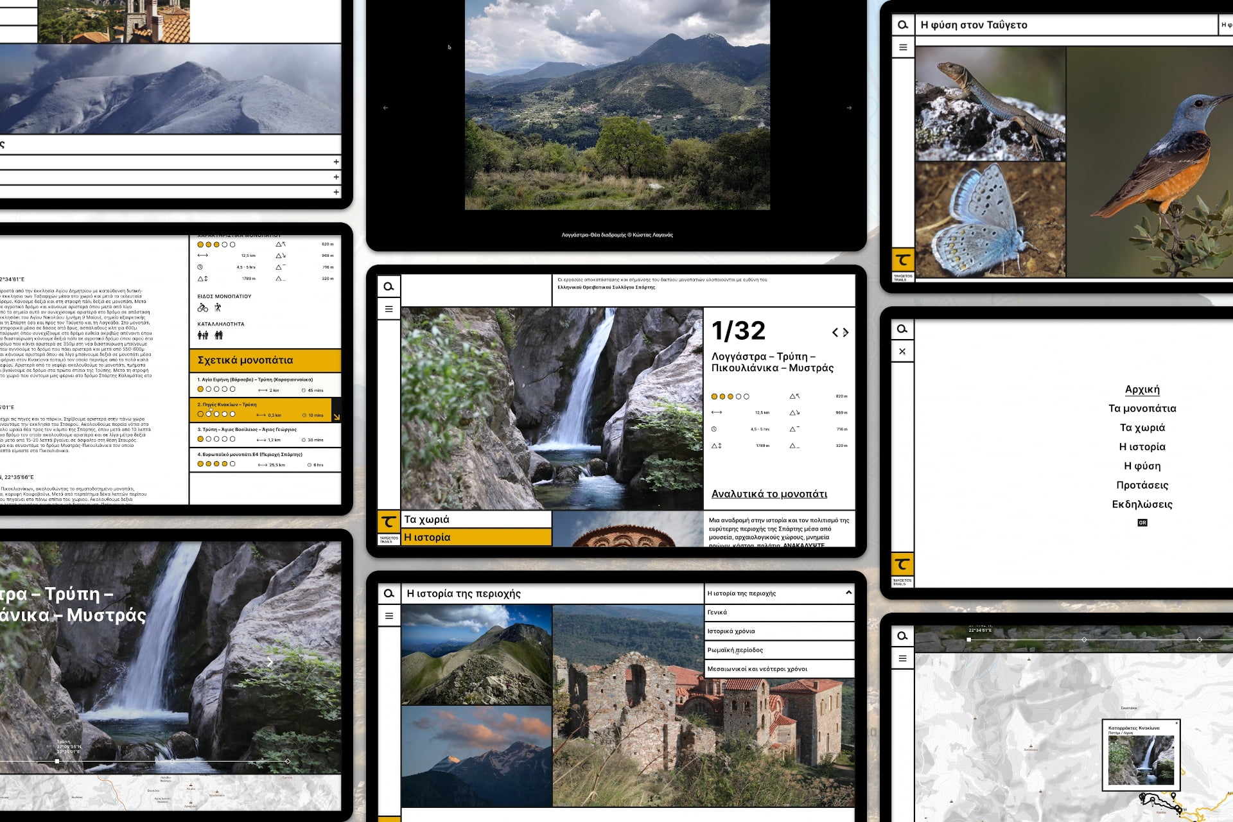Viewport: 1233px width, 822px height.
Task: Open the hamburger menu on the central trail tablet
Action: point(389,309)
